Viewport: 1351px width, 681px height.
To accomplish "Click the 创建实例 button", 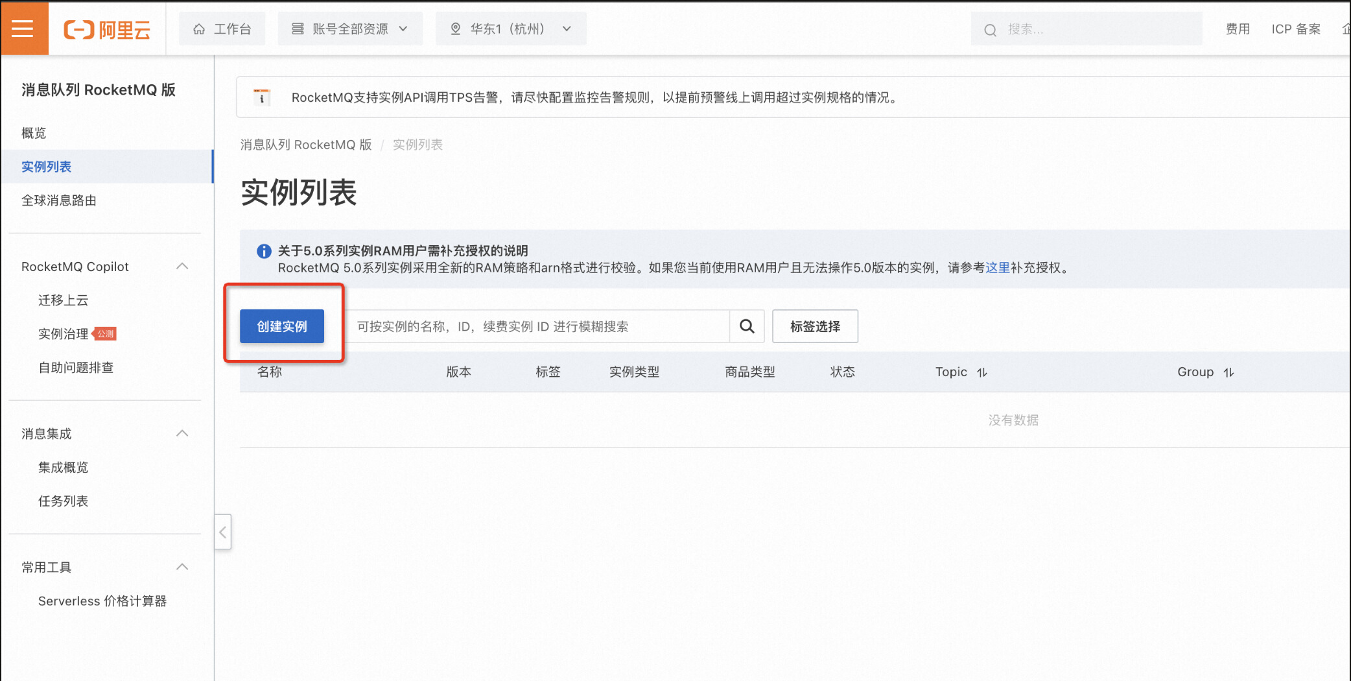I will [282, 326].
